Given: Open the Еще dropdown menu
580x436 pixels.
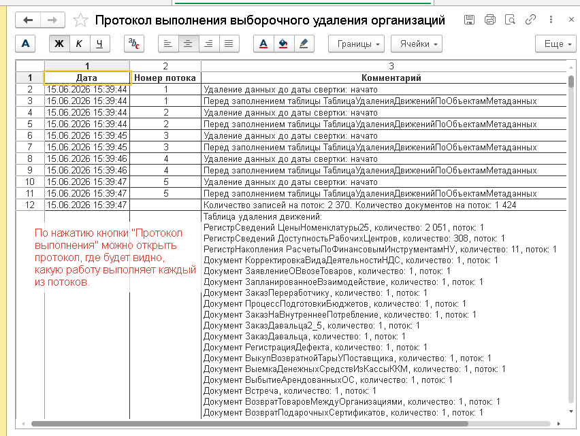Looking at the screenshot, I should point(555,44).
